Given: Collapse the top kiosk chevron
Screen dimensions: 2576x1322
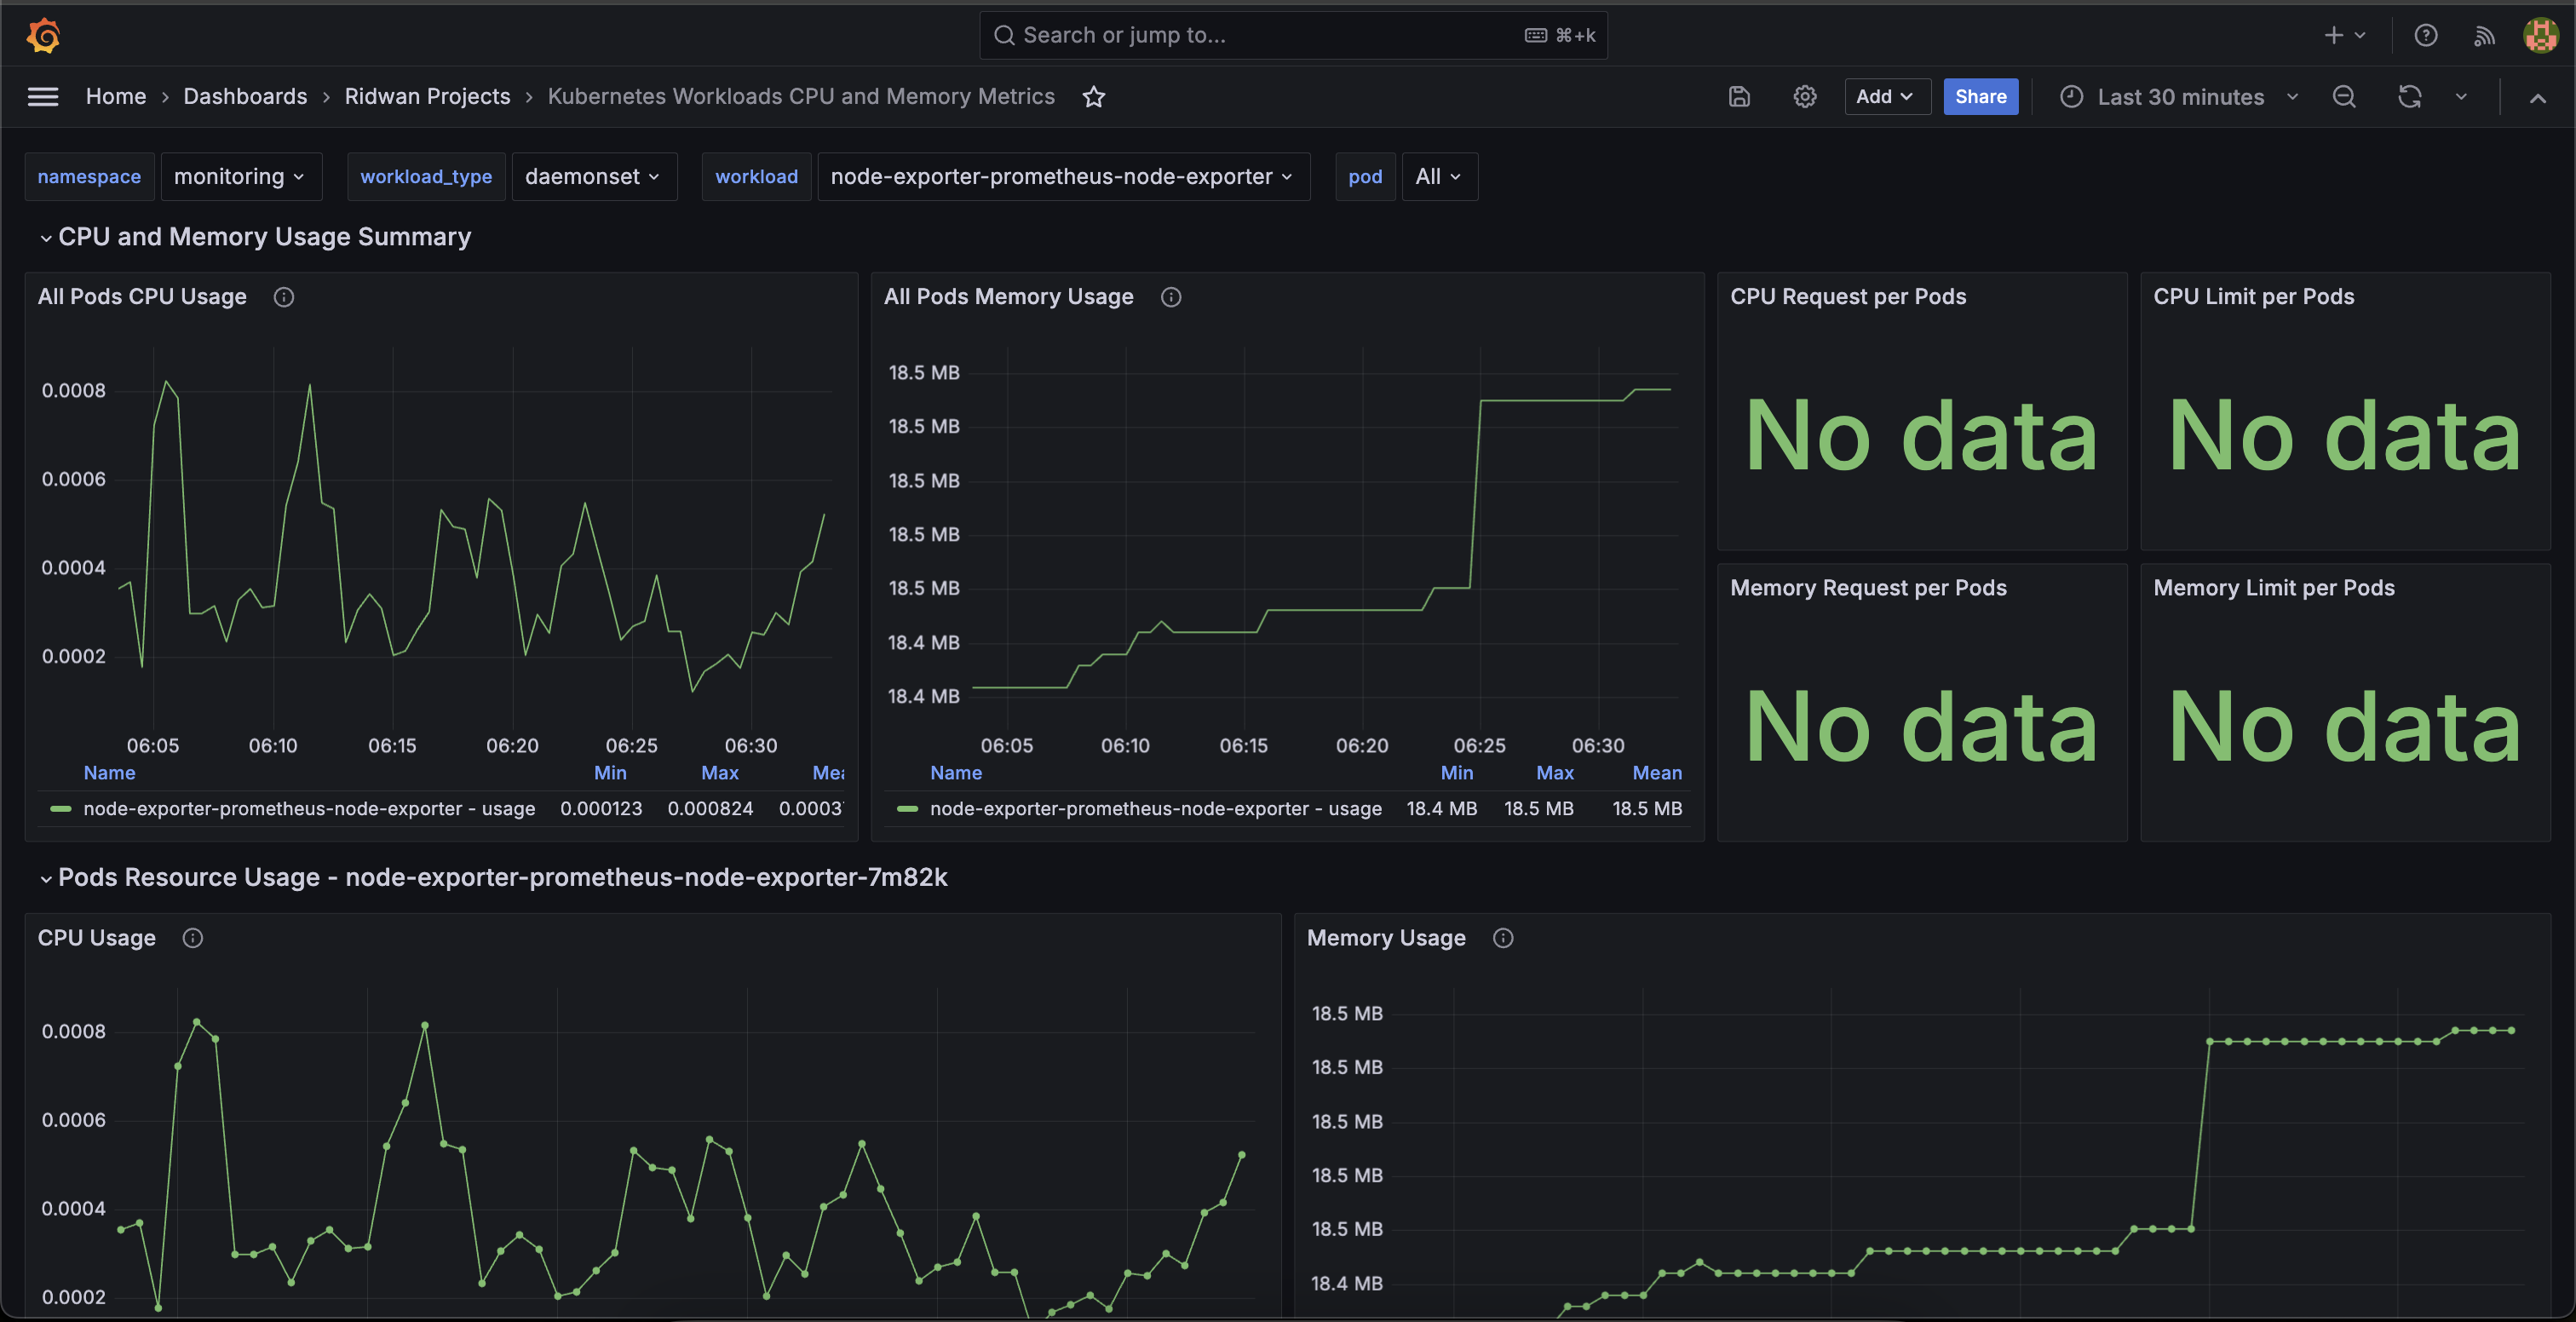Looking at the screenshot, I should point(2537,97).
